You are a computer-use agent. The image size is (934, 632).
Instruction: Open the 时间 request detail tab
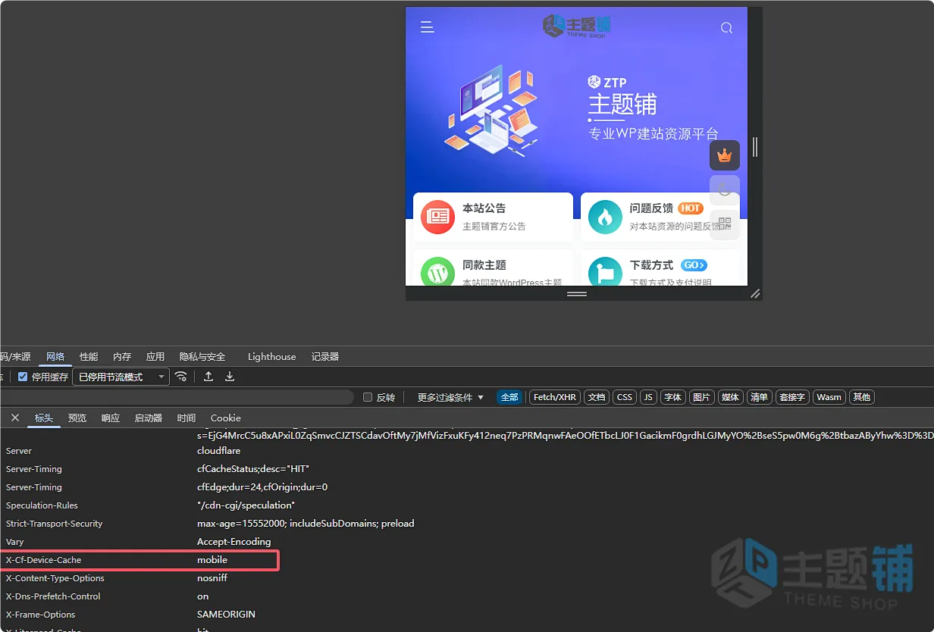(186, 418)
